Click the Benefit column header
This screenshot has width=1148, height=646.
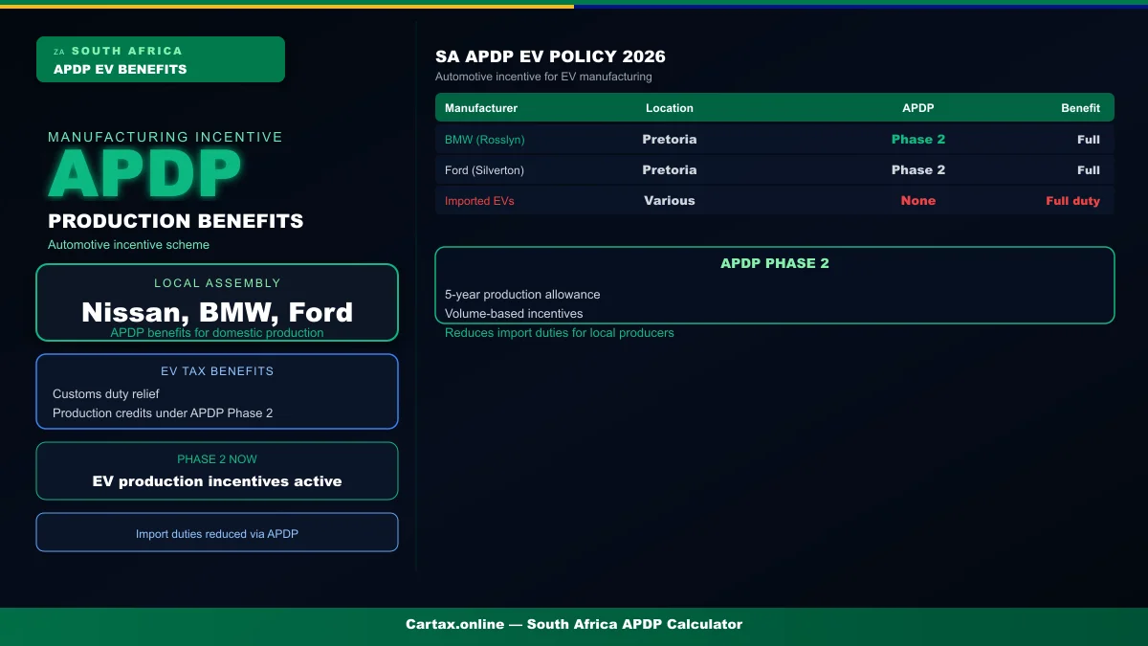point(1080,108)
